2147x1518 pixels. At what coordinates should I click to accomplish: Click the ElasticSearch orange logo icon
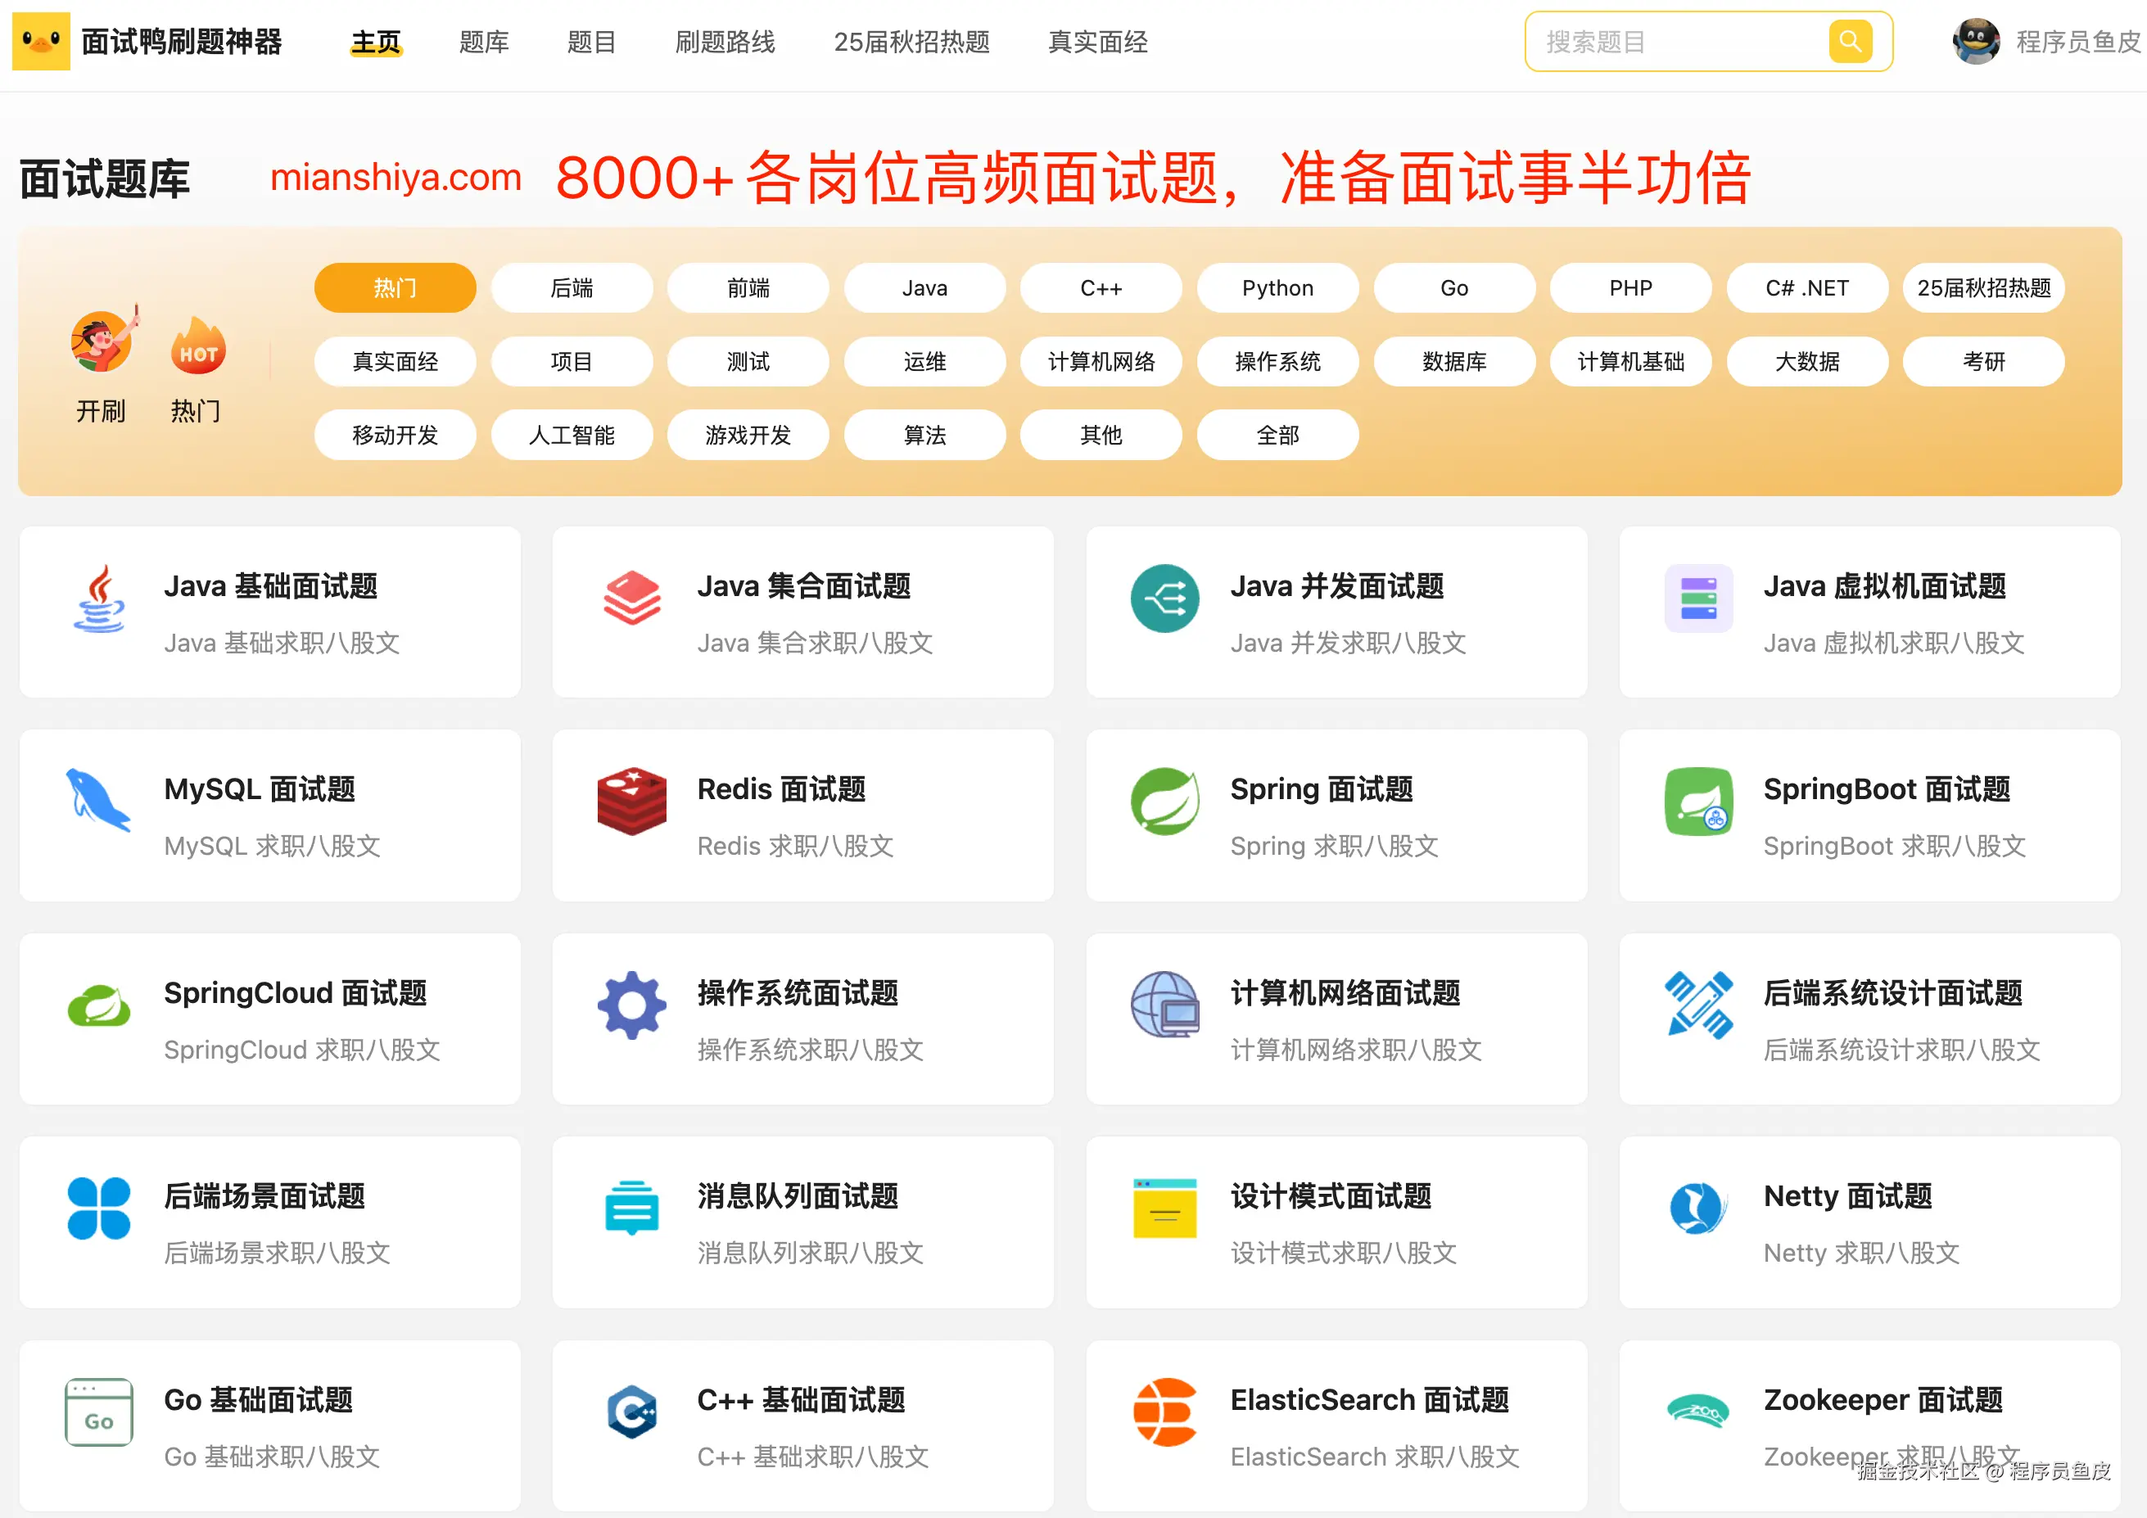1164,1412
